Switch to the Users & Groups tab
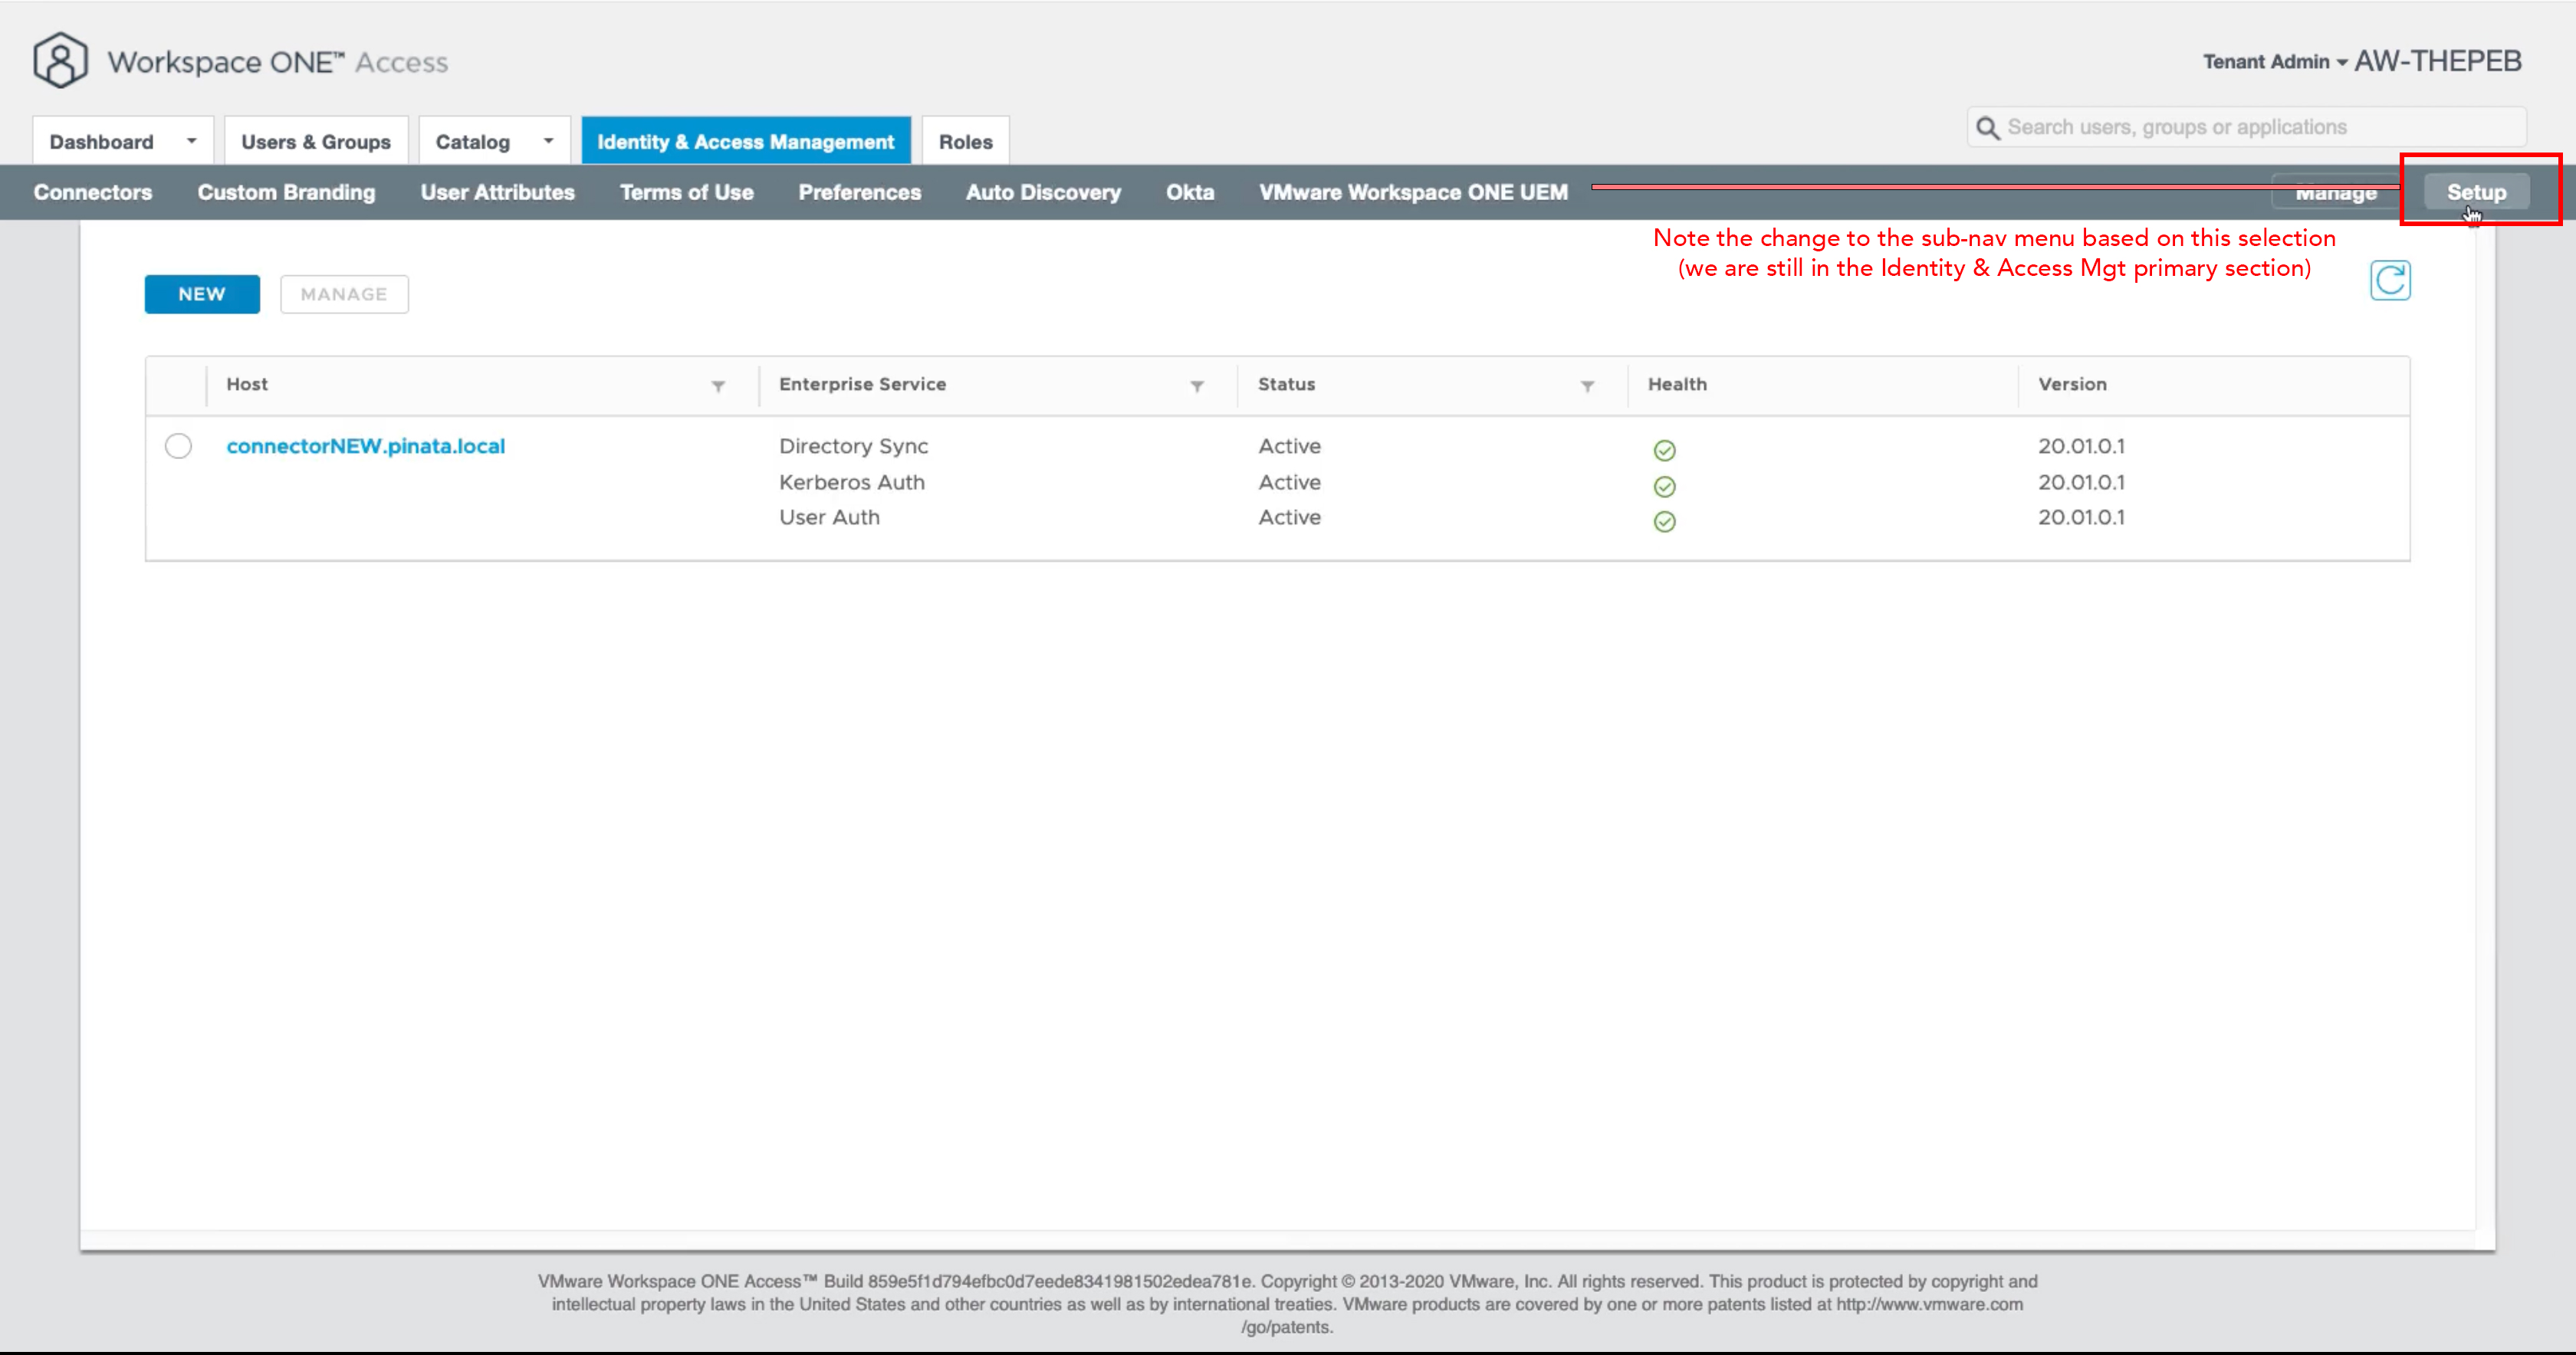The image size is (2576, 1355). click(315, 142)
